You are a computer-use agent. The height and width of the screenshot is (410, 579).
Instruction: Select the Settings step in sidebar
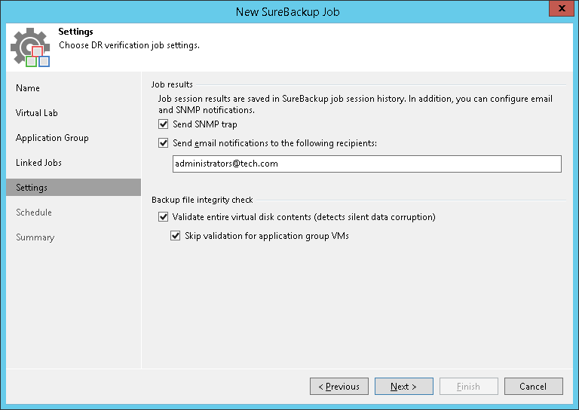(32, 188)
